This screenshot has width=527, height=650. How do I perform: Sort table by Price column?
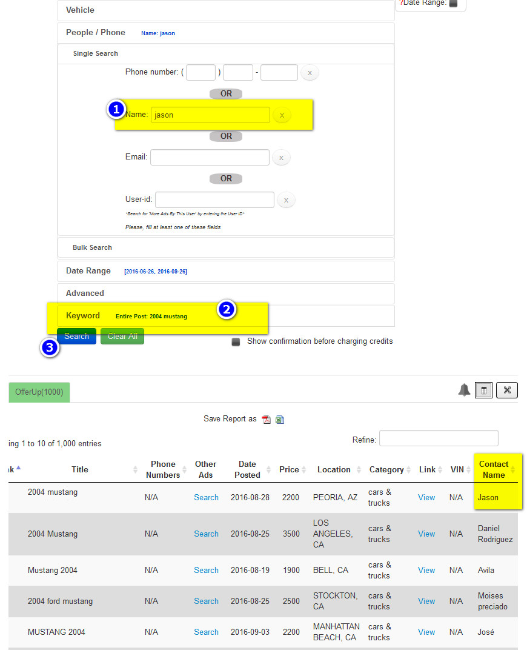[290, 470]
